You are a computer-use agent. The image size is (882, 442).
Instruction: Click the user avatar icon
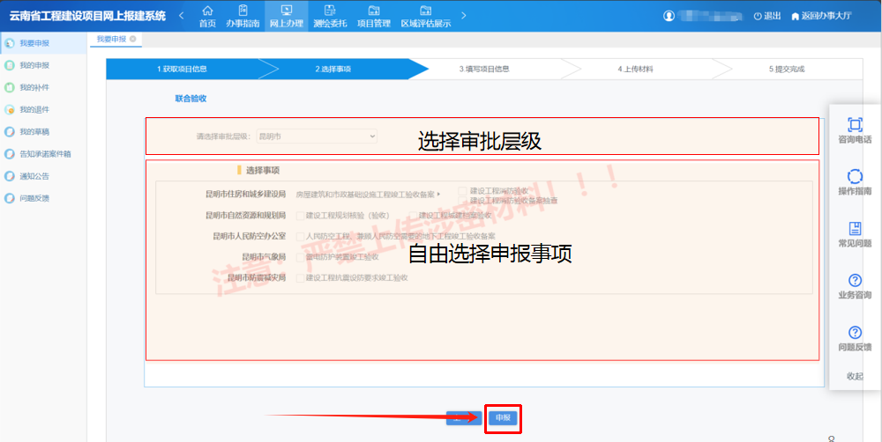(669, 16)
